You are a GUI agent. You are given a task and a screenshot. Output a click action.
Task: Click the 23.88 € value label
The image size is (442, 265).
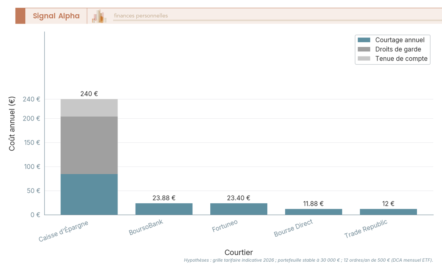click(x=164, y=198)
